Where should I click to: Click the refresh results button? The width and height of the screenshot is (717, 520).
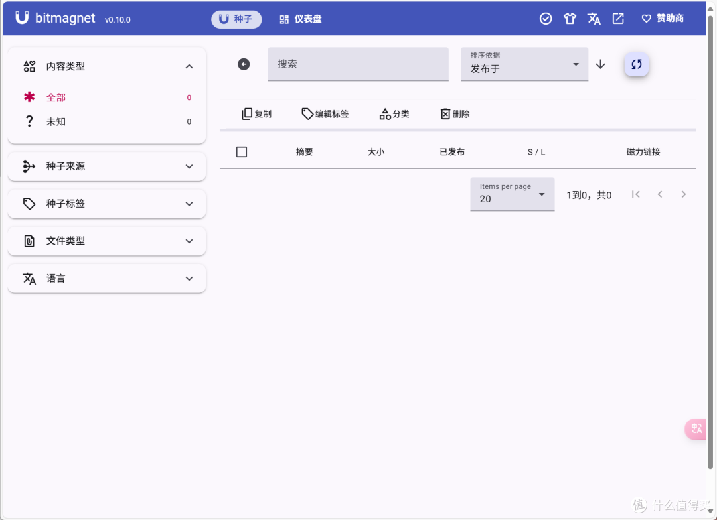pos(637,64)
